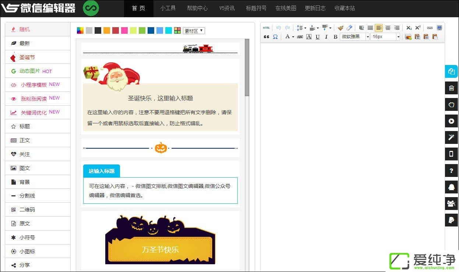The width and height of the screenshot is (459, 272).
Task: Pick the orange color swatch
Action: pos(107,31)
